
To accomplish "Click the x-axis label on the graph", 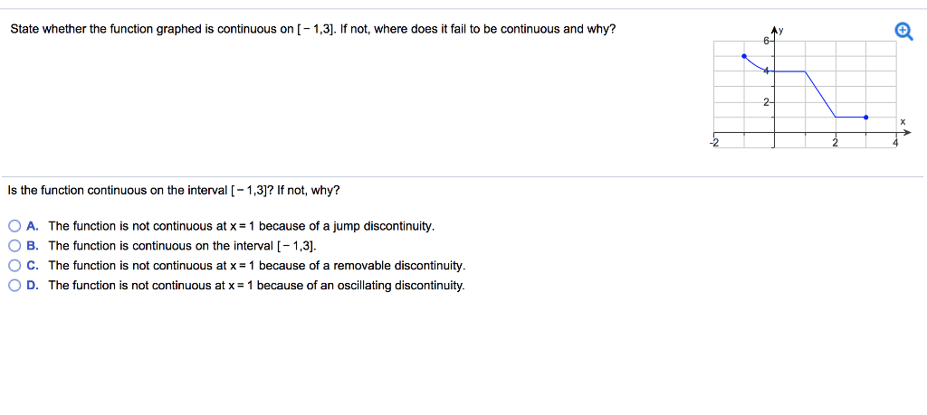I will pos(902,121).
